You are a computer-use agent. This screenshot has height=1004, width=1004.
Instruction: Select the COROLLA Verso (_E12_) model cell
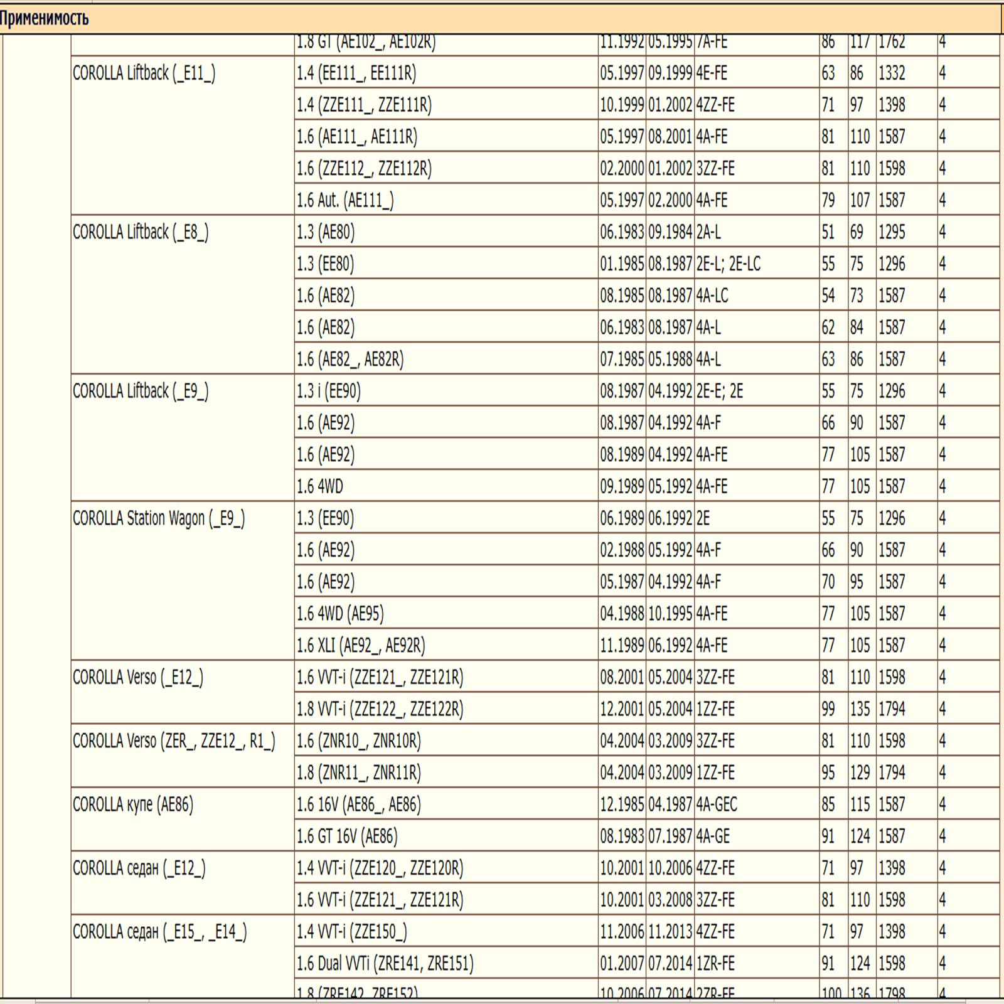pyautogui.click(x=138, y=677)
